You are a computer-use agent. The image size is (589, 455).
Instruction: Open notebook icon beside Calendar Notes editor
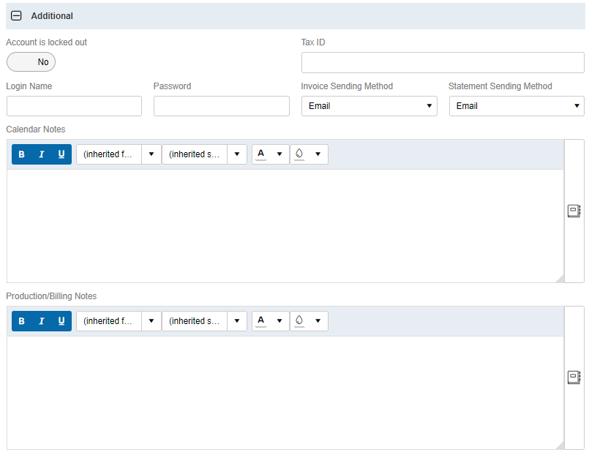click(x=574, y=211)
